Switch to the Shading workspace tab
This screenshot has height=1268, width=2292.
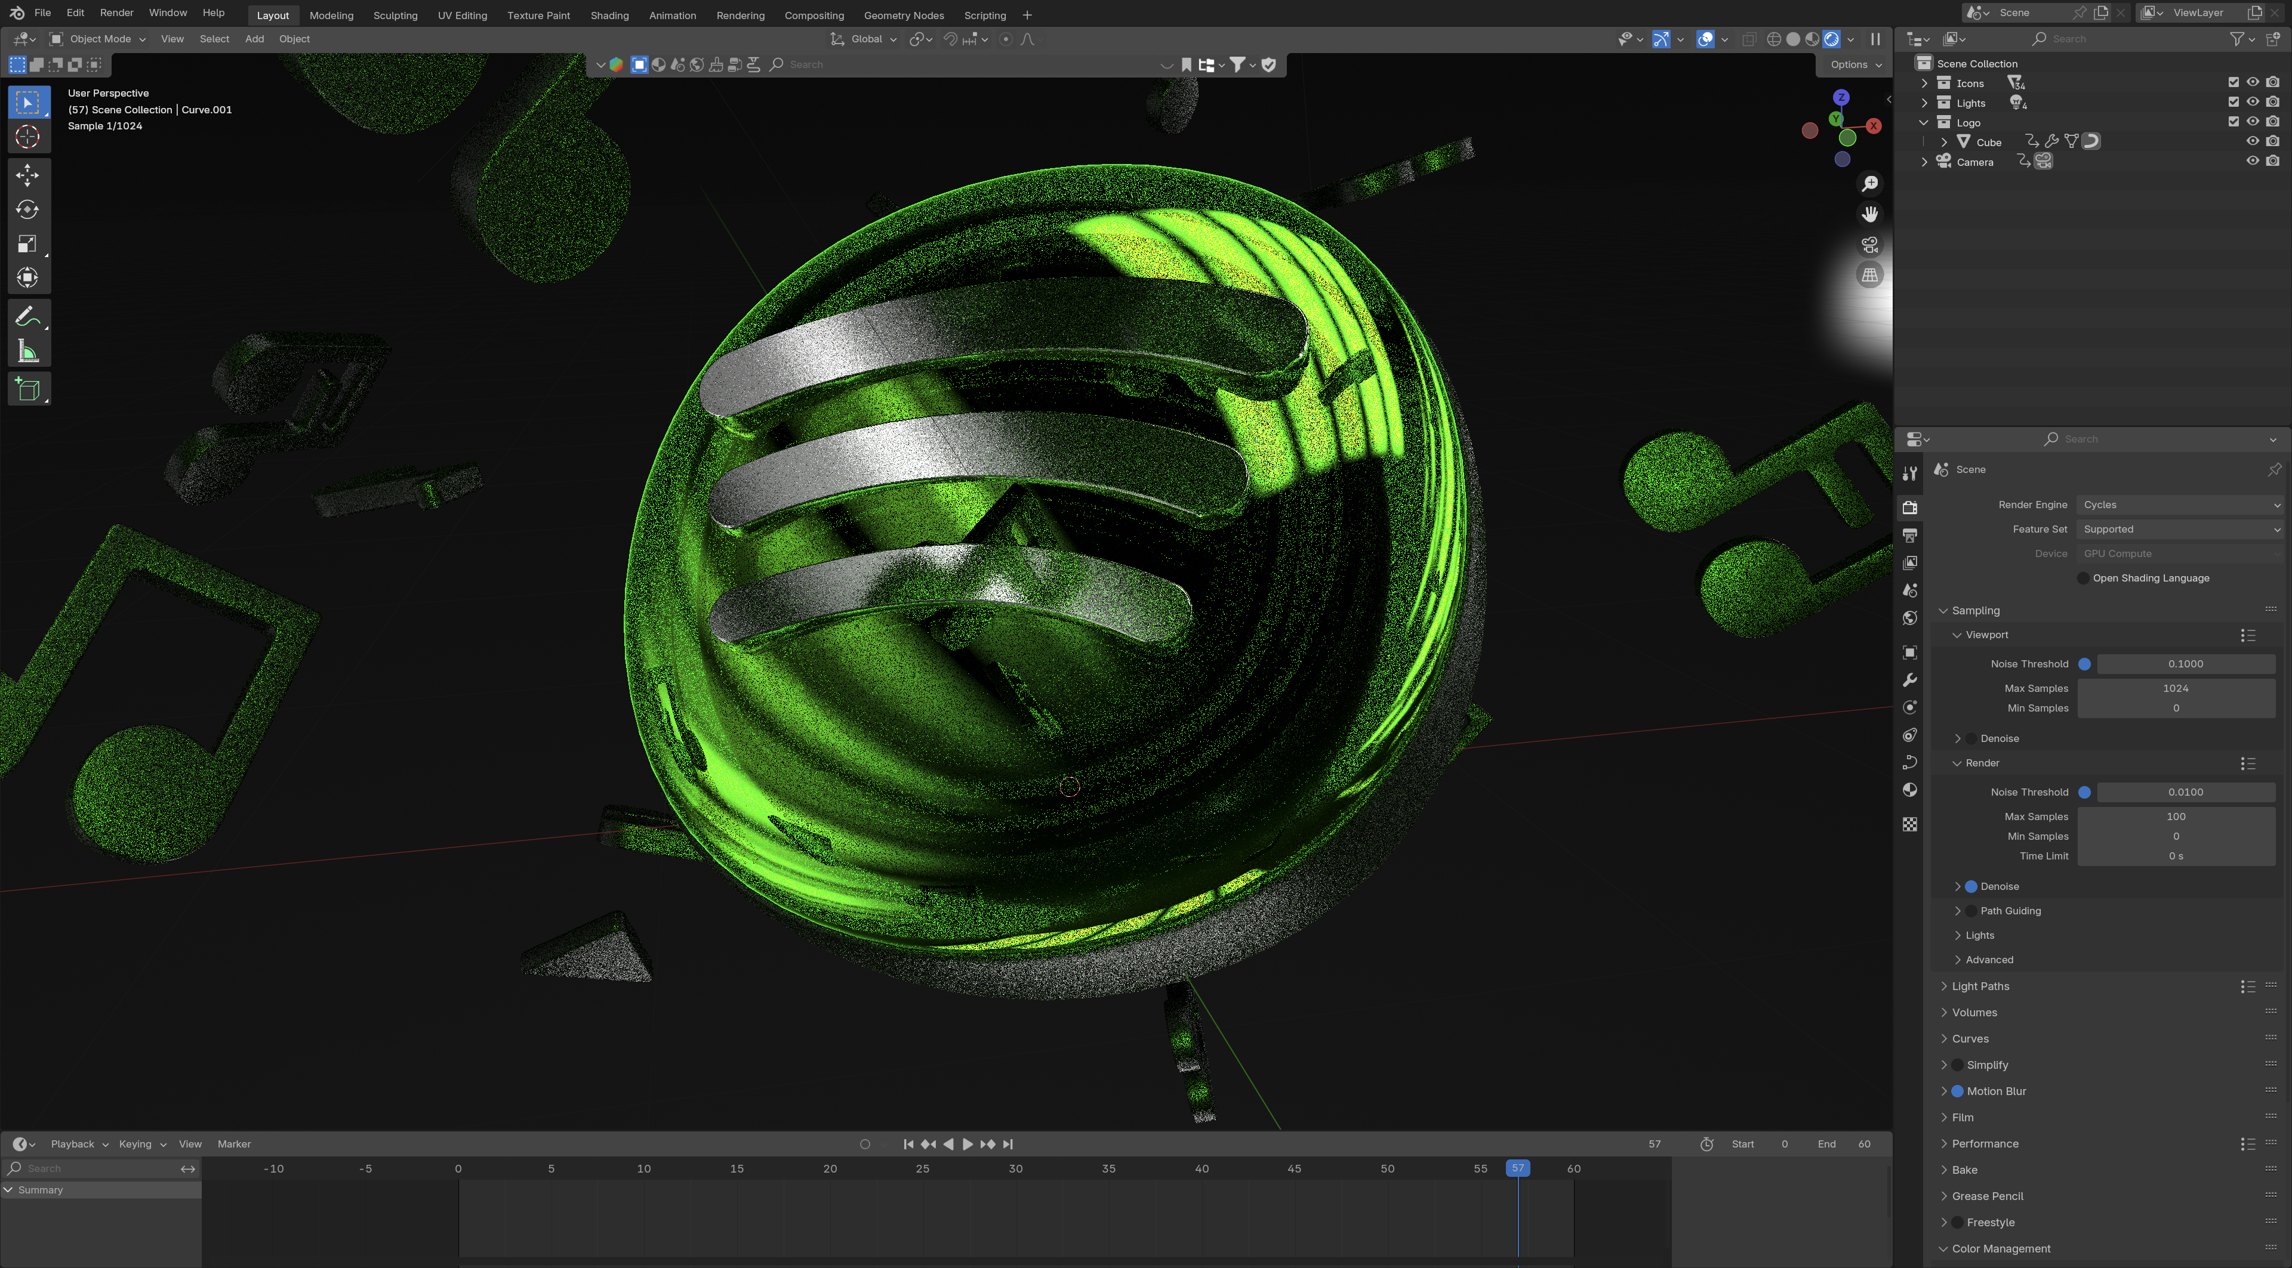click(609, 15)
